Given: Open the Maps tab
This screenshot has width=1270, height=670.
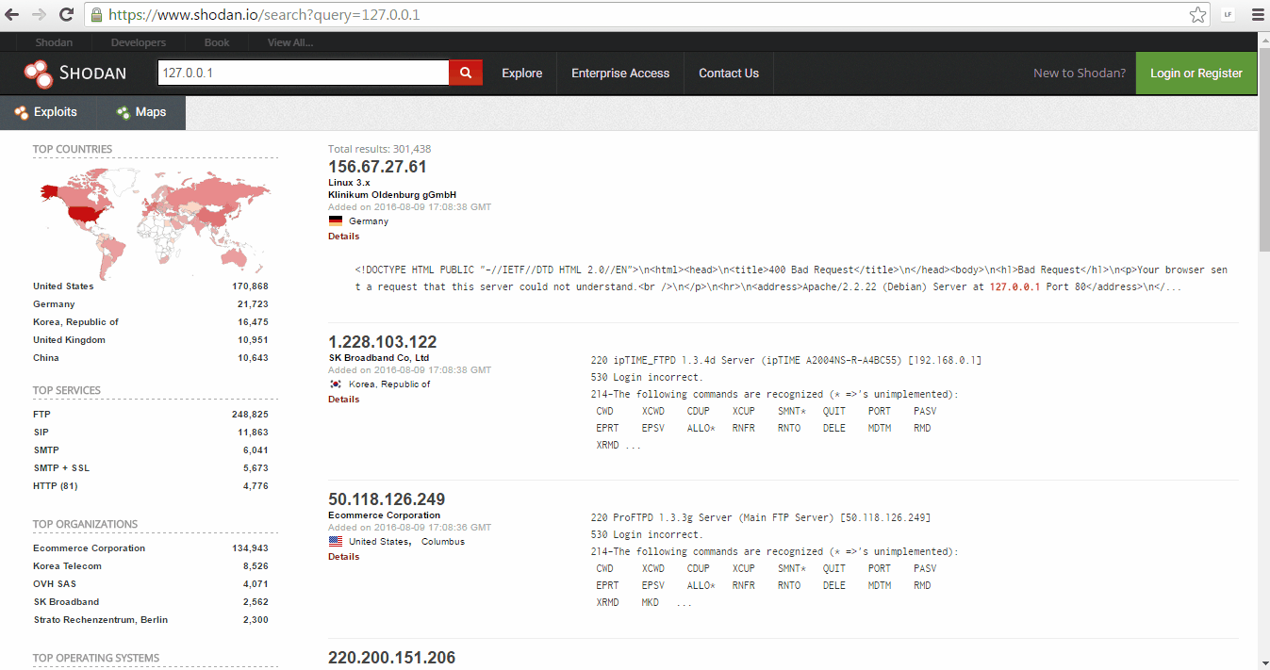Looking at the screenshot, I should [141, 112].
